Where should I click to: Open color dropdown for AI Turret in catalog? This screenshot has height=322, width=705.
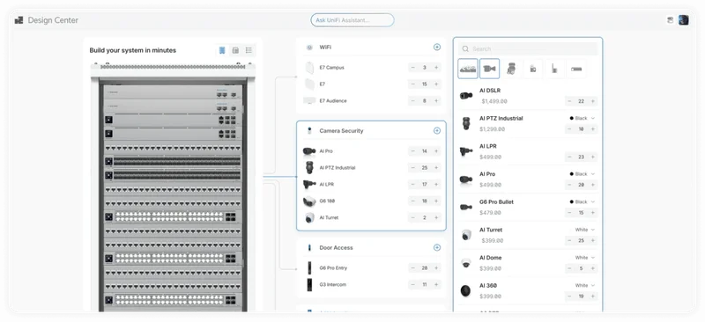click(585, 230)
